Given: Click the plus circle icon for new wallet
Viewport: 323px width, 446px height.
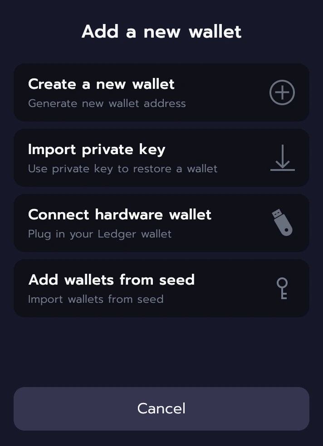Looking at the screenshot, I should pyautogui.click(x=282, y=92).
